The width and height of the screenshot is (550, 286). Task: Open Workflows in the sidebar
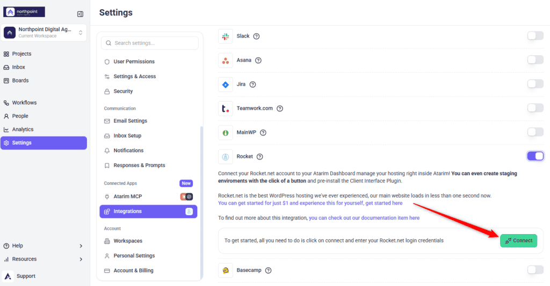pyautogui.click(x=24, y=103)
